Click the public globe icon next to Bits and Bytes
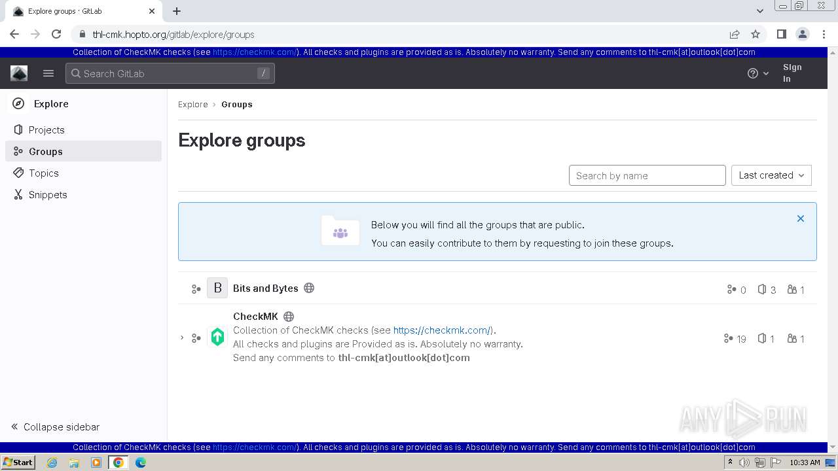 309,288
